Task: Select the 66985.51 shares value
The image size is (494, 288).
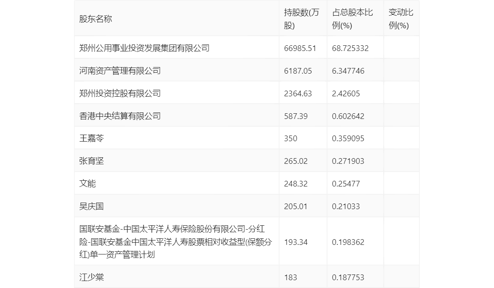Action: [300, 48]
